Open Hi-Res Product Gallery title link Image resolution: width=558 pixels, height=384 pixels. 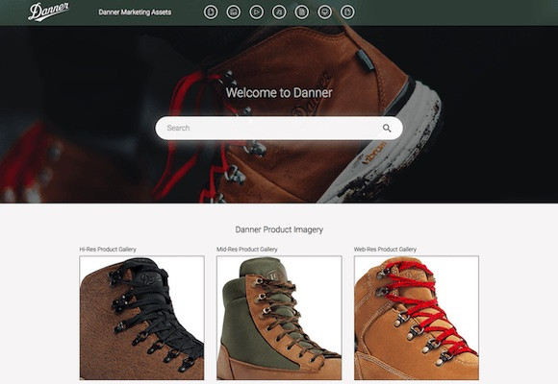[x=108, y=250]
